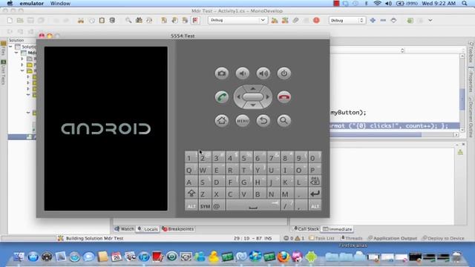This screenshot has width=475, height=267.
Task: Click the emulator keyboard spacebar
Action: 253,206
